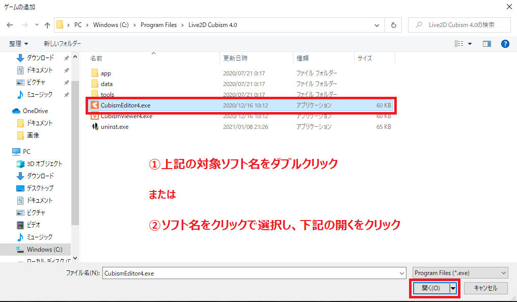Open the 整理 menu
517x302 pixels.
click(19, 43)
